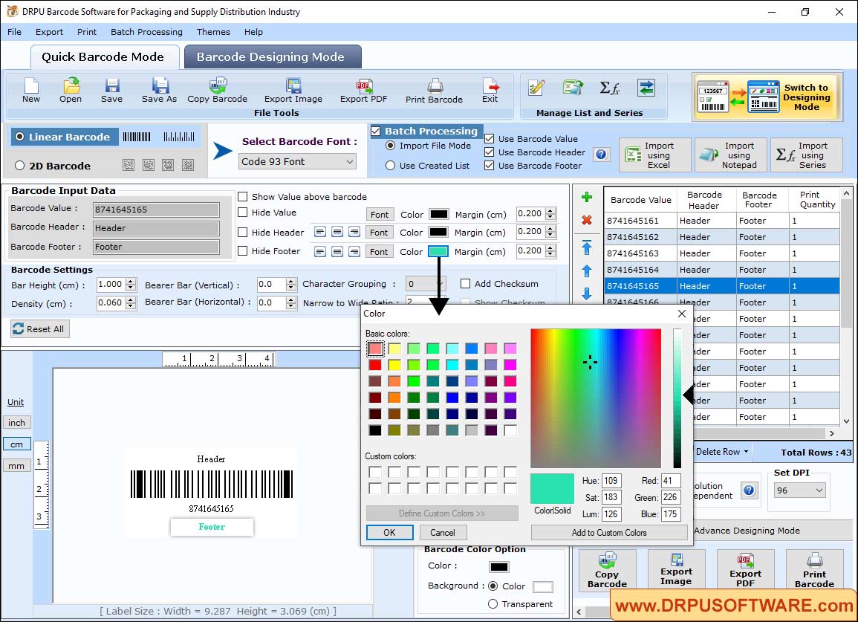Select the Linear Barcode radio button
The height and width of the screenshot is (622, 858).
[20, 137]
